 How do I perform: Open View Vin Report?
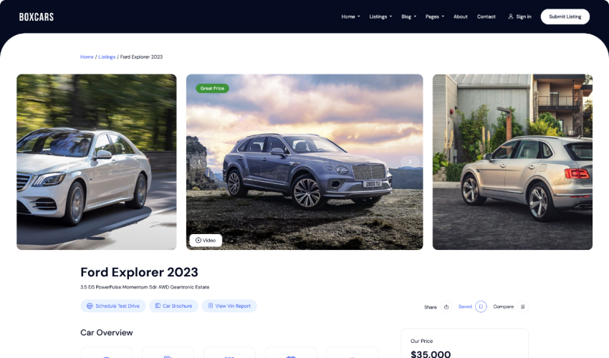tap(229, 306)
